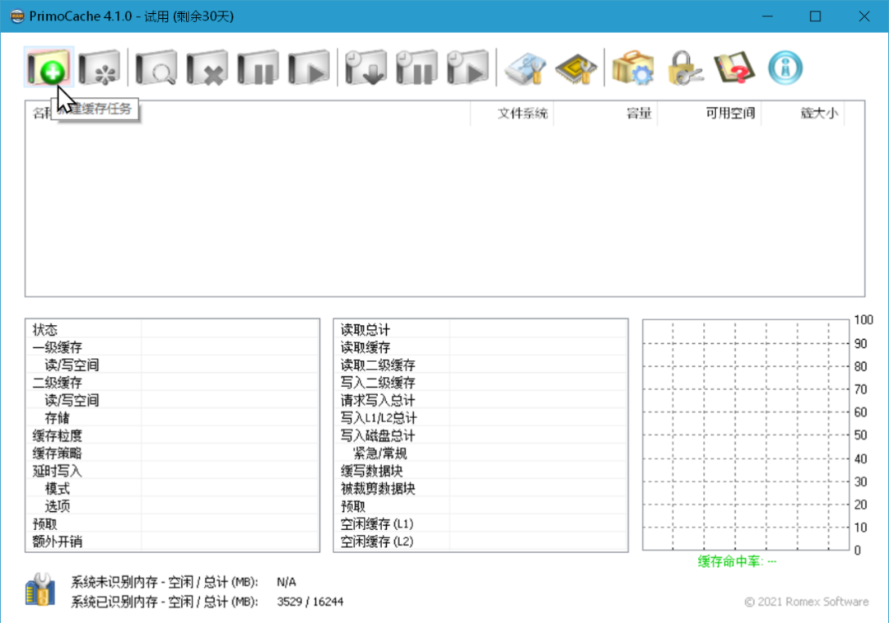Image resolution: width=889 pixels, height=623 pixels.
Task: Resume deferred write using the clock play icon
Action: coord(468,67)
